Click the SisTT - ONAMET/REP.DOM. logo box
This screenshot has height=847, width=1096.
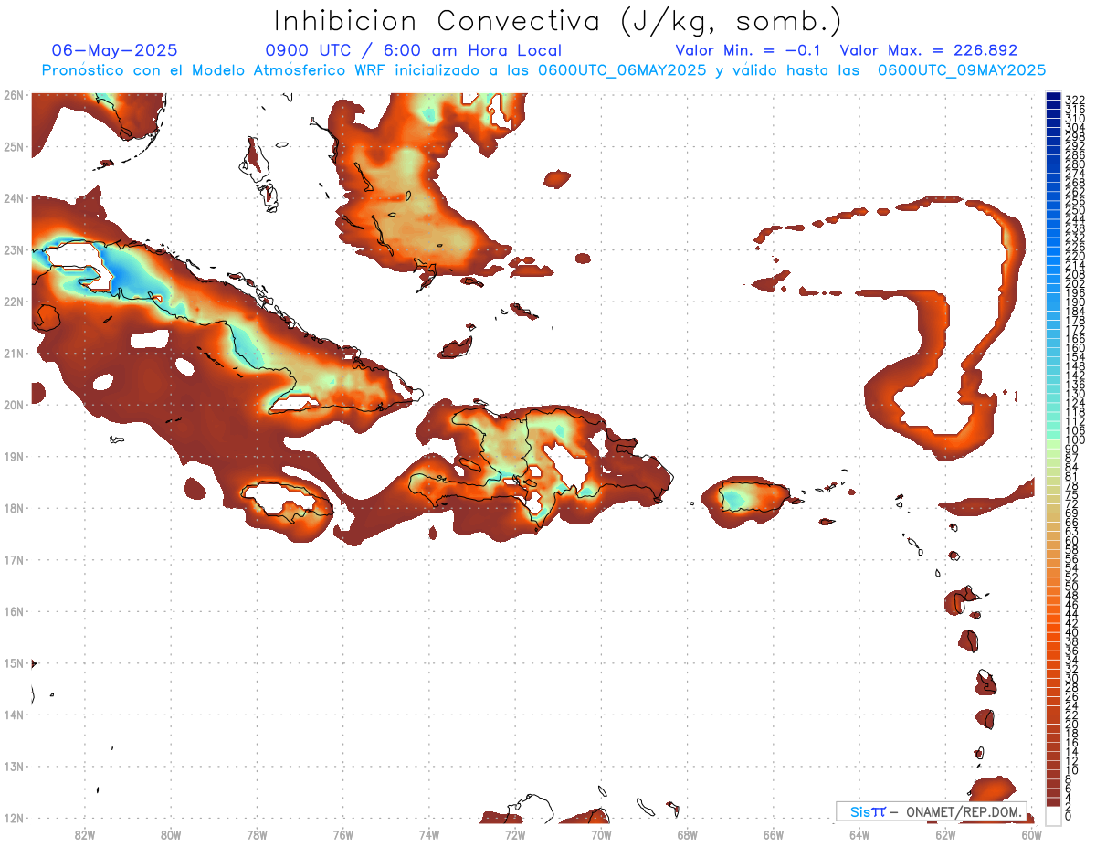pyautogui.click(x=931, y=811)
